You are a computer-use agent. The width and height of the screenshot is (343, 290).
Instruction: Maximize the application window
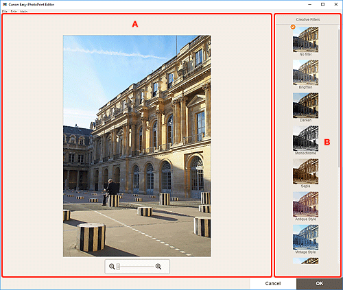[x=322, y=4]
